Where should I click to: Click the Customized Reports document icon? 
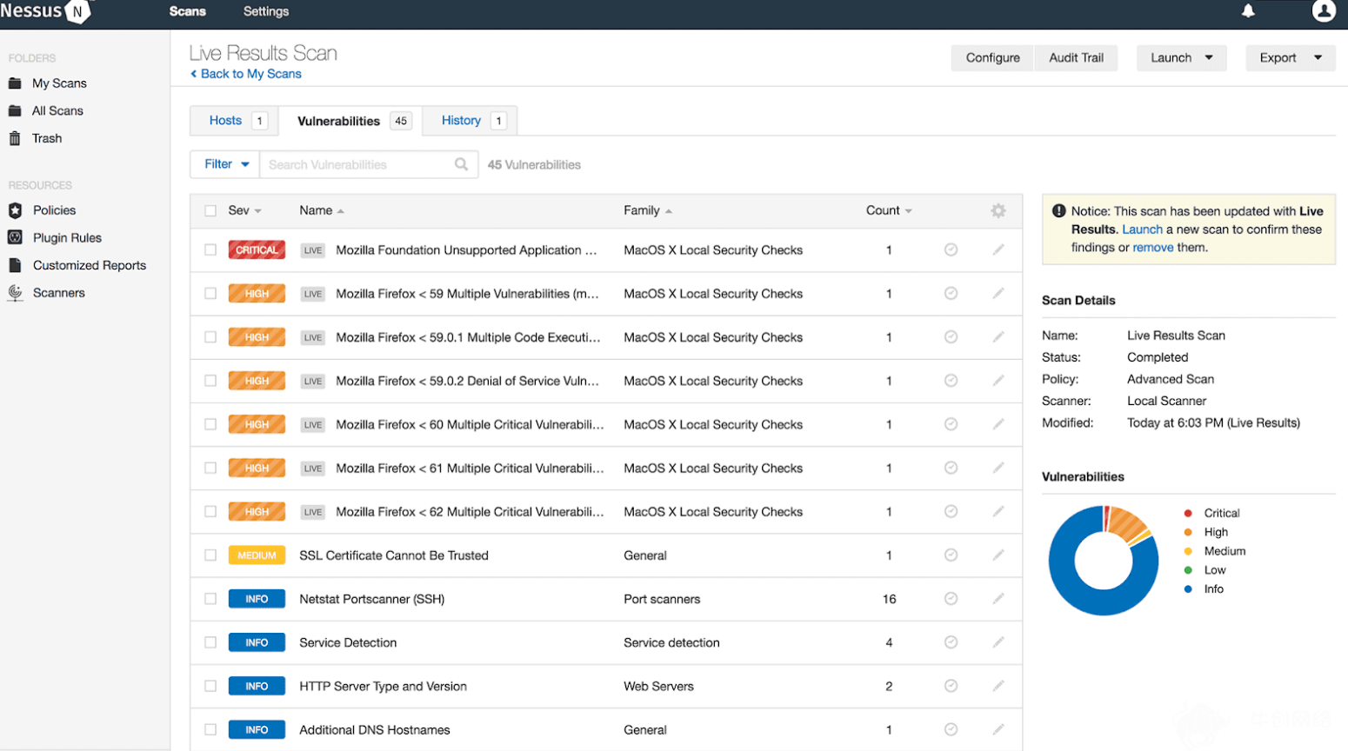(x=15, y=265)
